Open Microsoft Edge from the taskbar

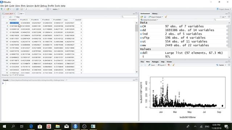[x=31, y=126]
